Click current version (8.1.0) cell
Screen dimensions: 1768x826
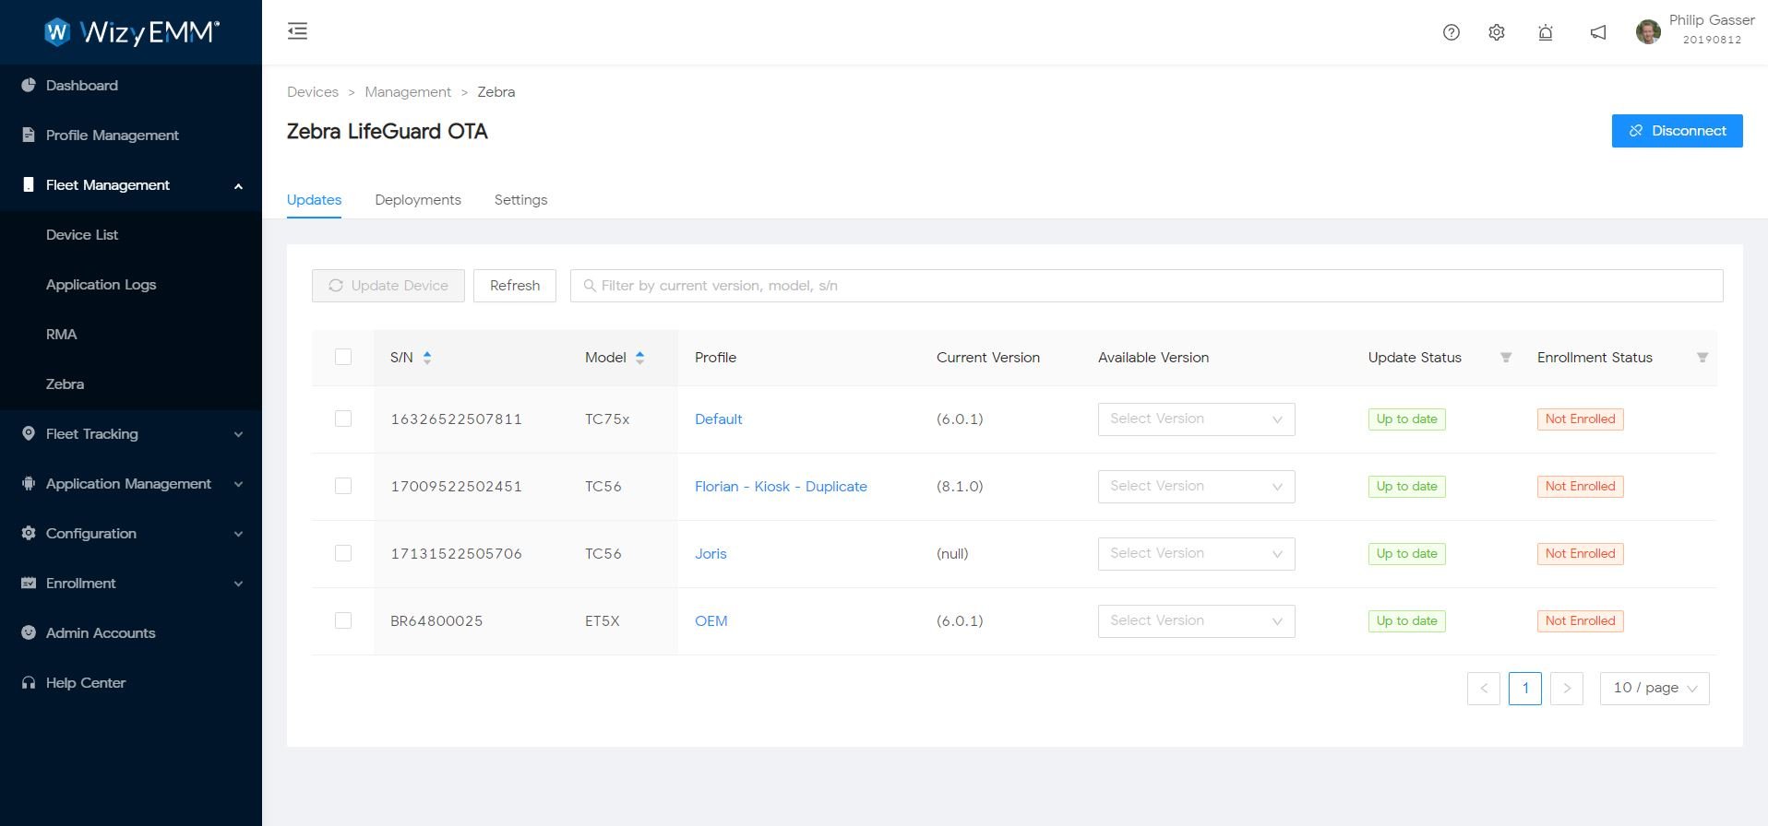(960, 487)
